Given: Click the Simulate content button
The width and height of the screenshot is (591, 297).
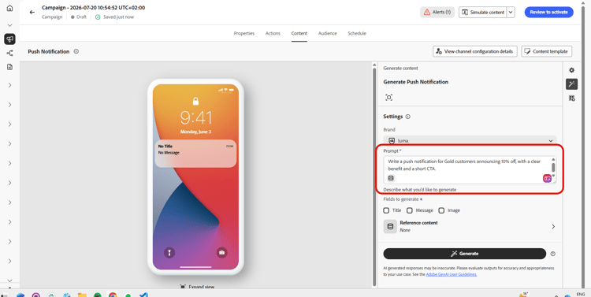Looking at the screenshot, I should coord(482,12).
